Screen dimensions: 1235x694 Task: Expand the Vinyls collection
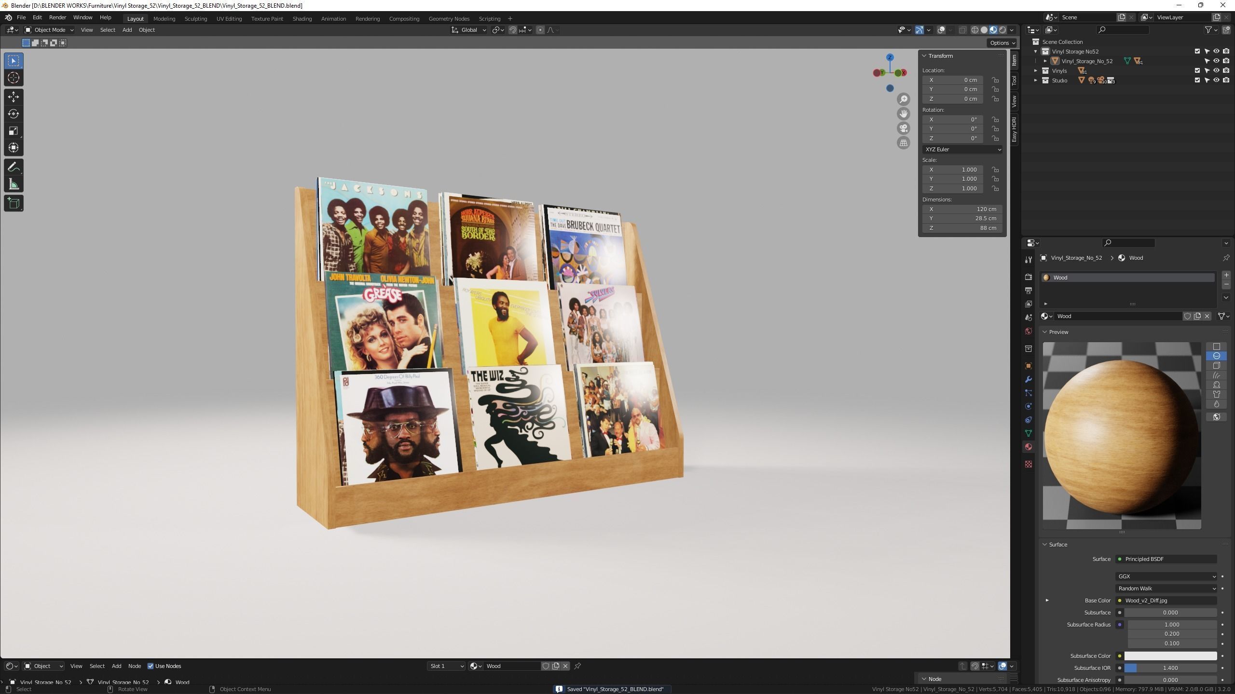[x=1035, y=71]
